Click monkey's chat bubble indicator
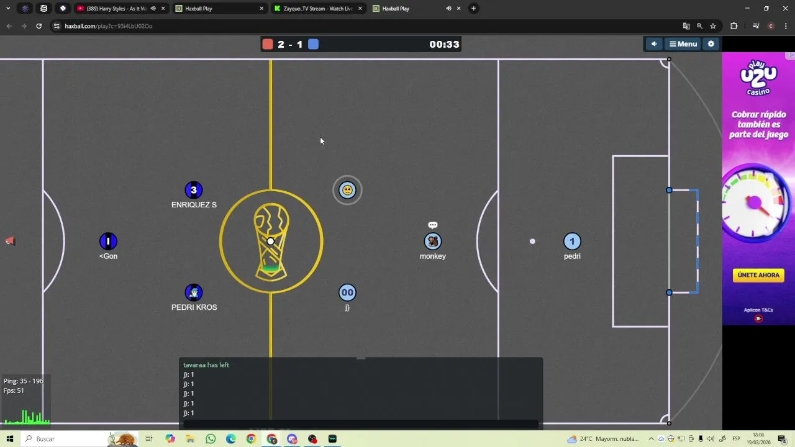Image resolution: width=795 pixels, height=447 pixels. 433,225
